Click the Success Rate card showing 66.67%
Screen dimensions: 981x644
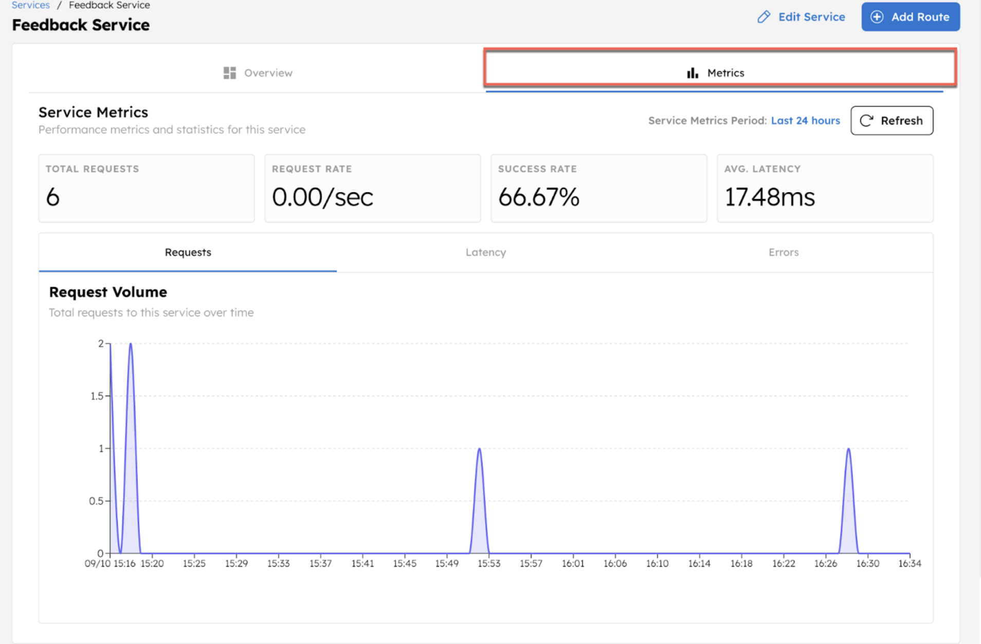point(598,188)
